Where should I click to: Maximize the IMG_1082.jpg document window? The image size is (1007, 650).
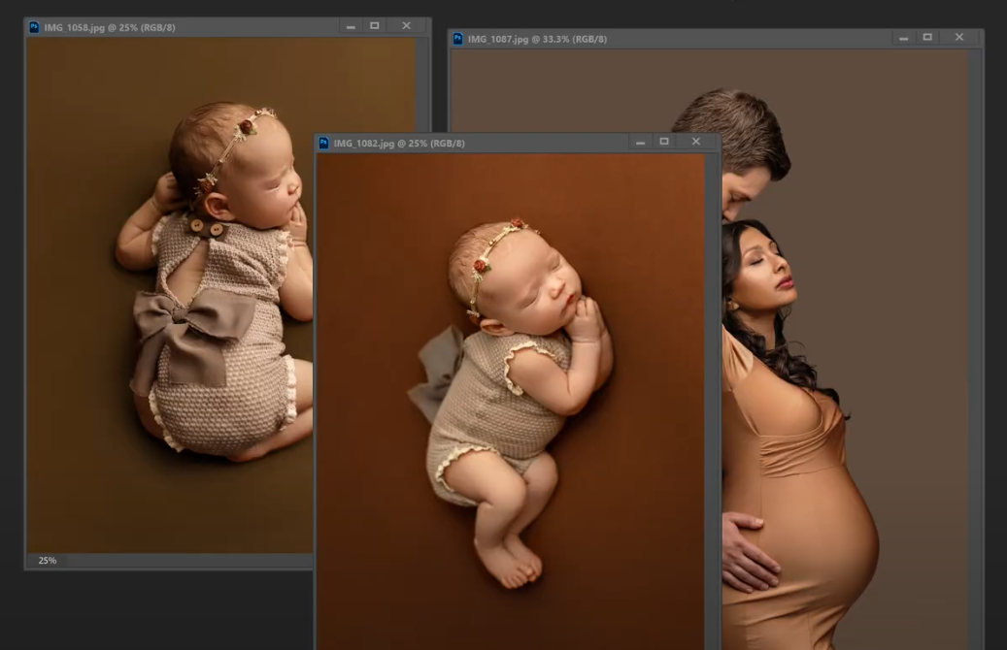tap(664, 142)
